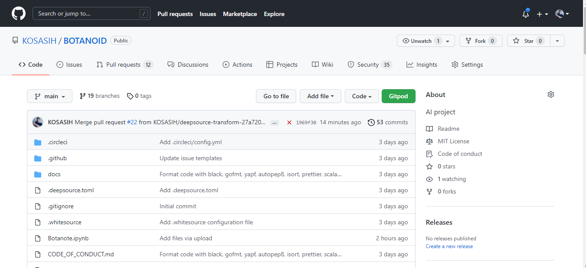The width and height of the screenshot is (586, 268).
Task: Open the .circleci folder
Action: coord(58,142)
